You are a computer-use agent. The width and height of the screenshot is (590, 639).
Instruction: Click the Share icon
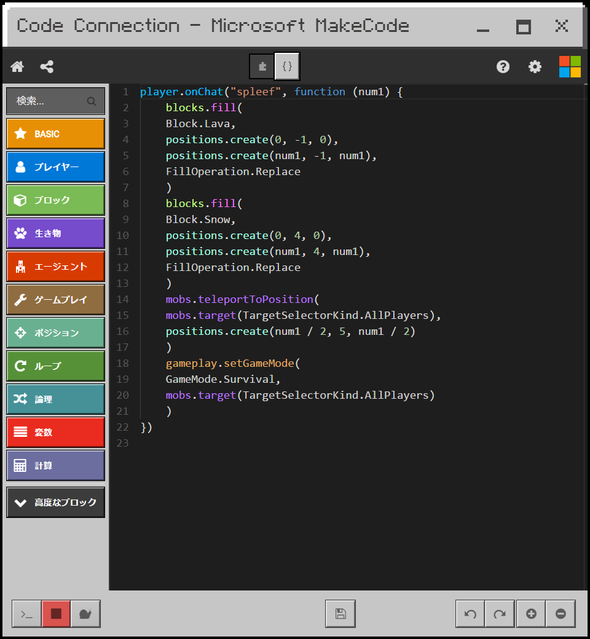[47, 66]
